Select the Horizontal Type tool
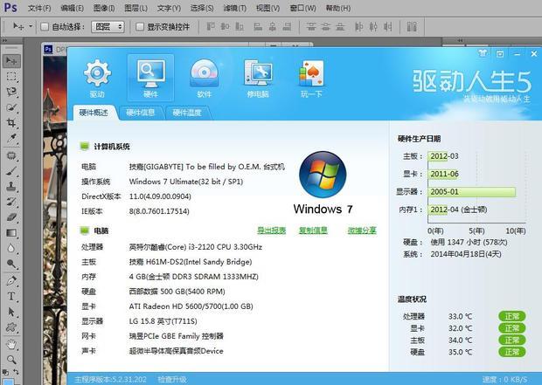542x385 pixels. pos(11,297)
